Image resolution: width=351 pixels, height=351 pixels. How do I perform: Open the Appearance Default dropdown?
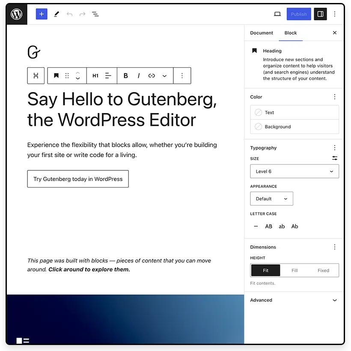[x=271, y=199]
